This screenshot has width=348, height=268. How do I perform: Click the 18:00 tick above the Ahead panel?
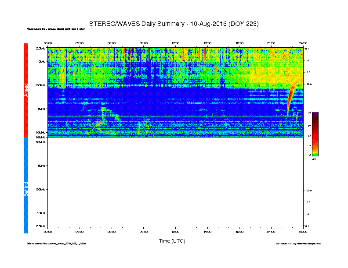pyautogui.click(x=239, y=43)
